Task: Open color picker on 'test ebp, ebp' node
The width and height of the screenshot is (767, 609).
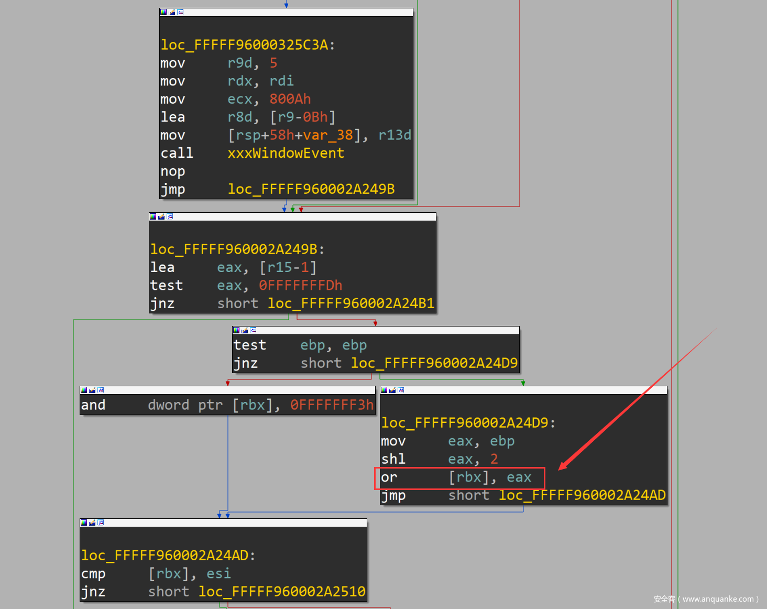Action: coord(236,330)
